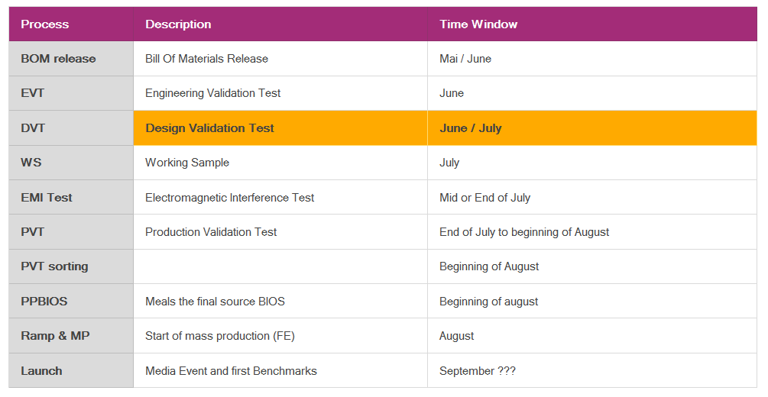Select the BOM release row label
The image size is (768, 397).
tap(58, 59)
